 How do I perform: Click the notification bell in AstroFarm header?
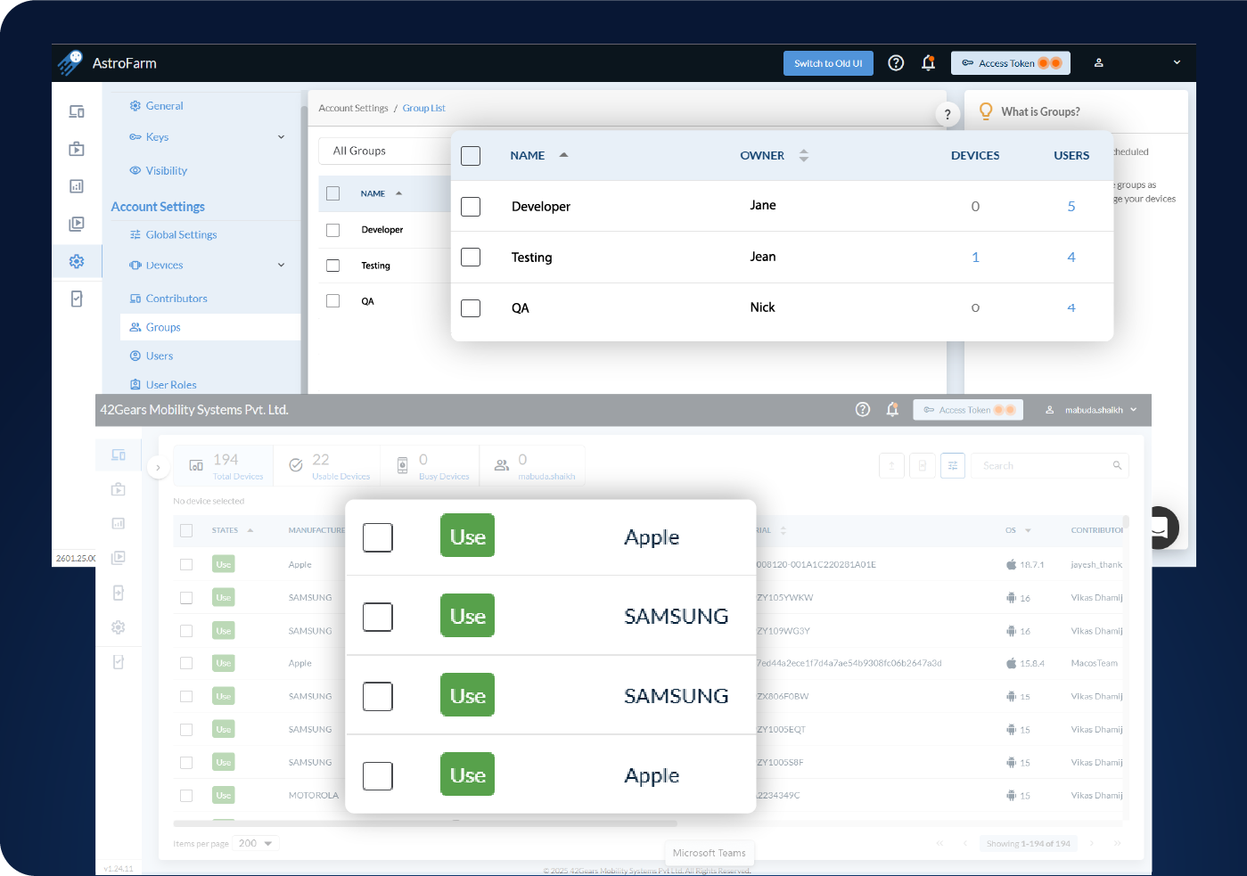(928, 63)
